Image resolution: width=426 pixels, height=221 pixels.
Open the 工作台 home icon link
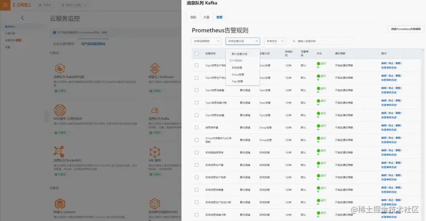coord(45,5)
